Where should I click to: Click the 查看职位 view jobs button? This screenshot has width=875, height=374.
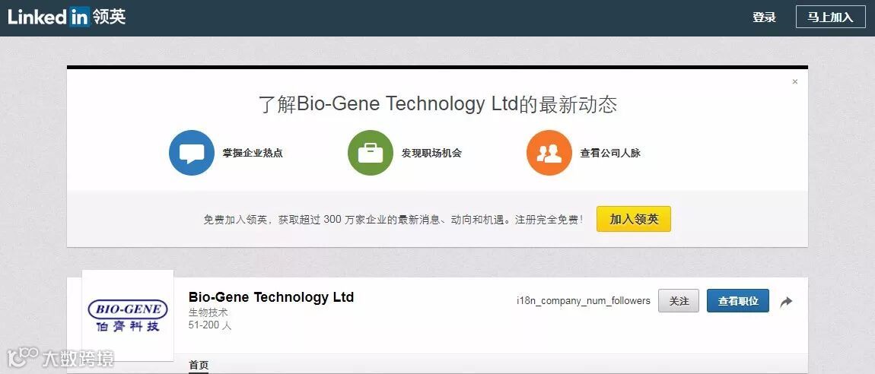[x=738, y=301]
